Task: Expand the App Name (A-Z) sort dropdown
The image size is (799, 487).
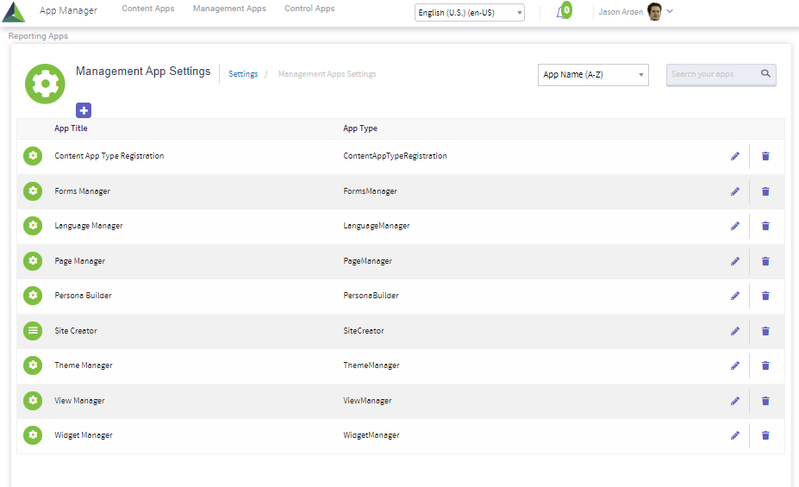Action: (x=593, y=75)
